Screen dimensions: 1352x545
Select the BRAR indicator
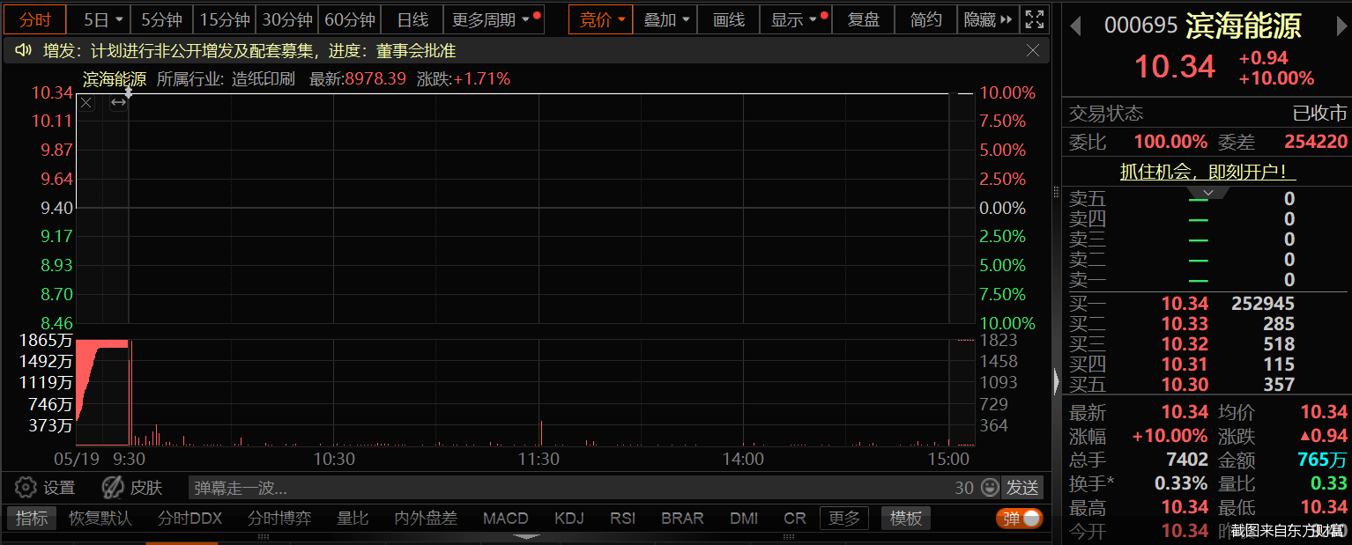pos(683,519)
